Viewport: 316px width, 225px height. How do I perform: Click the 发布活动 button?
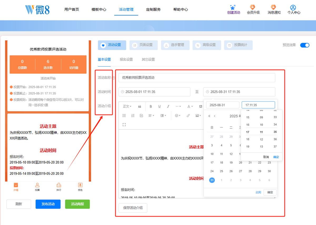click(48, 204)
